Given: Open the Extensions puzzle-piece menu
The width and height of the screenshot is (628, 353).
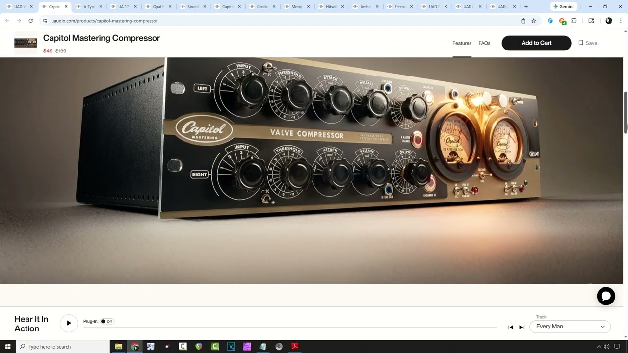Looking at the screenshot, I should point(574,21).
